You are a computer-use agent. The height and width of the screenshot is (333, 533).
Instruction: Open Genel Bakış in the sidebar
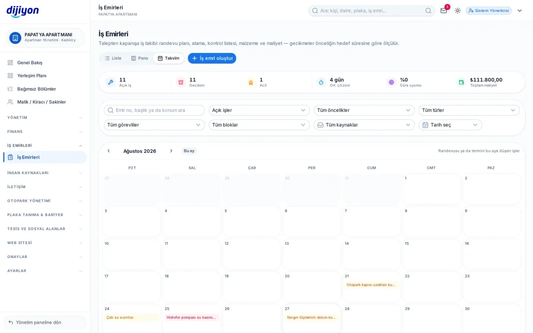click(45, 62)
